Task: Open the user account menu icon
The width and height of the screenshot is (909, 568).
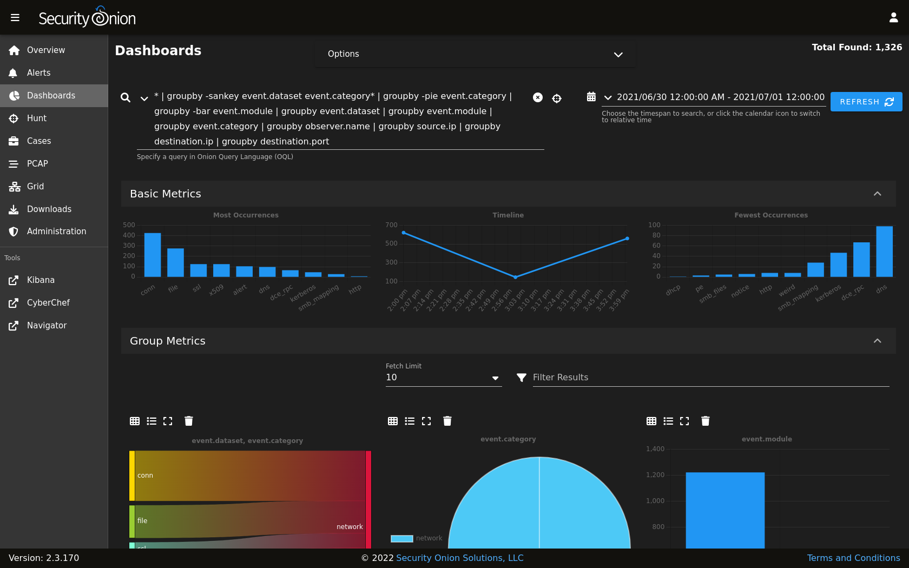Action: [x=893, y=18]
